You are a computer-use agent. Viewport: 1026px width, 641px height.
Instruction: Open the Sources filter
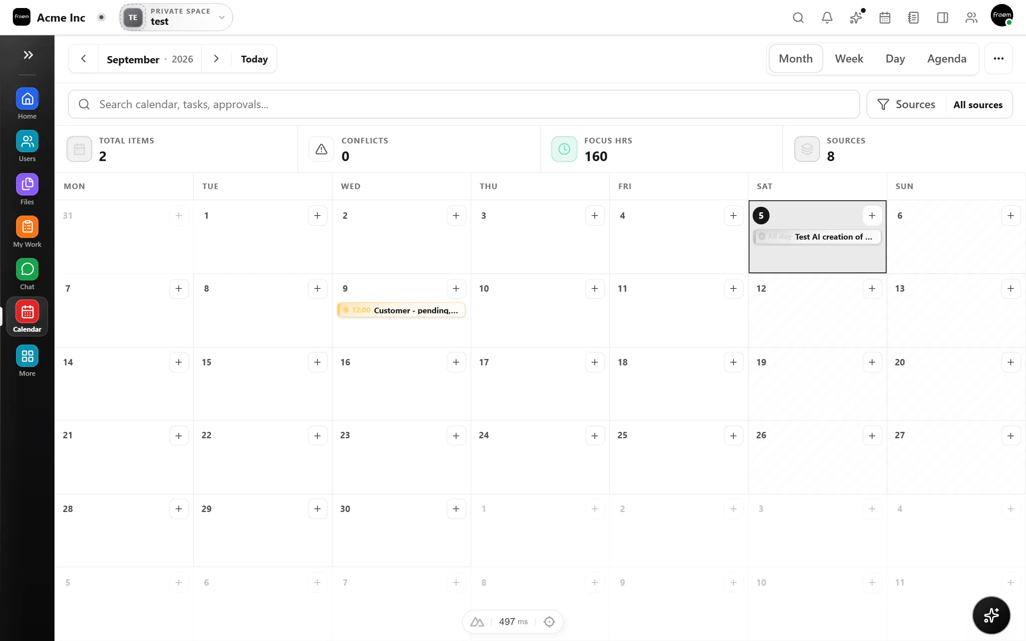pos(907,104)
